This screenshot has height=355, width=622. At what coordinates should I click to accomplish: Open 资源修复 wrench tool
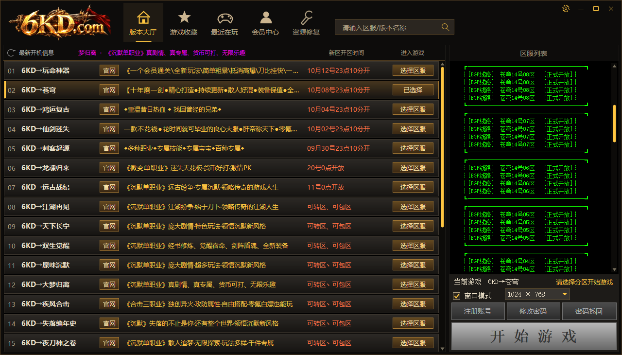pos(306,22)
